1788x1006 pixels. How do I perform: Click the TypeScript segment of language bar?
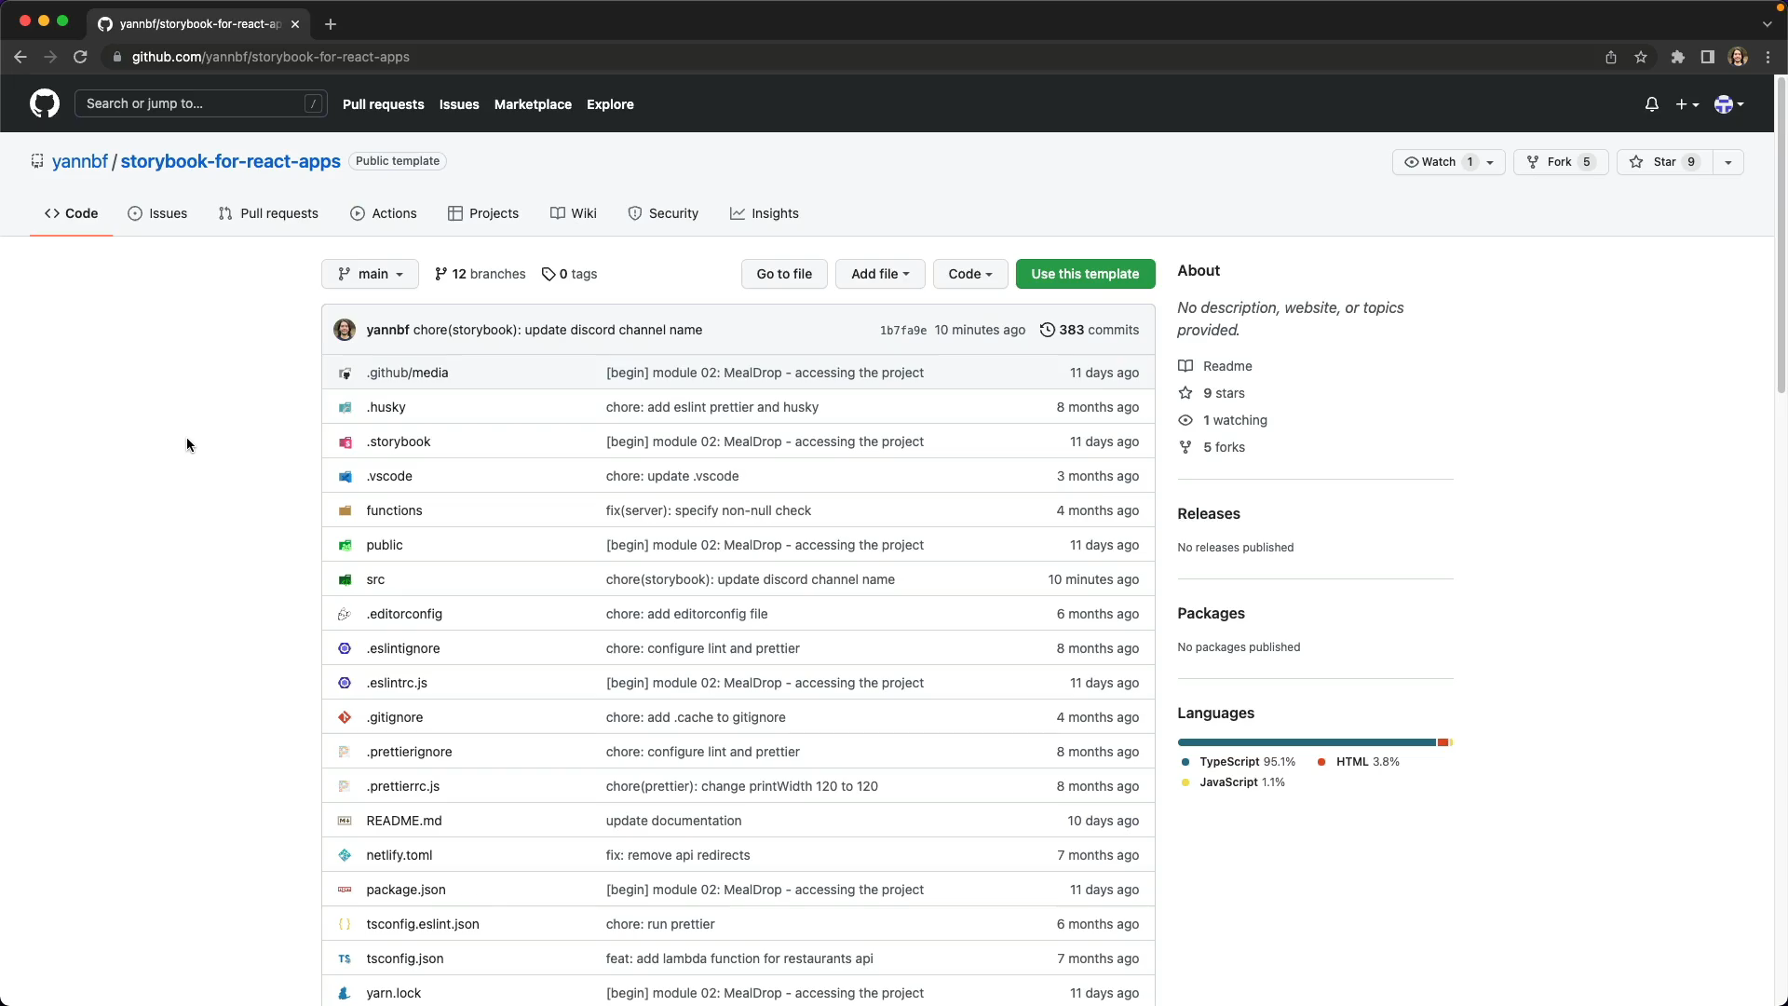coord(1306,742)
